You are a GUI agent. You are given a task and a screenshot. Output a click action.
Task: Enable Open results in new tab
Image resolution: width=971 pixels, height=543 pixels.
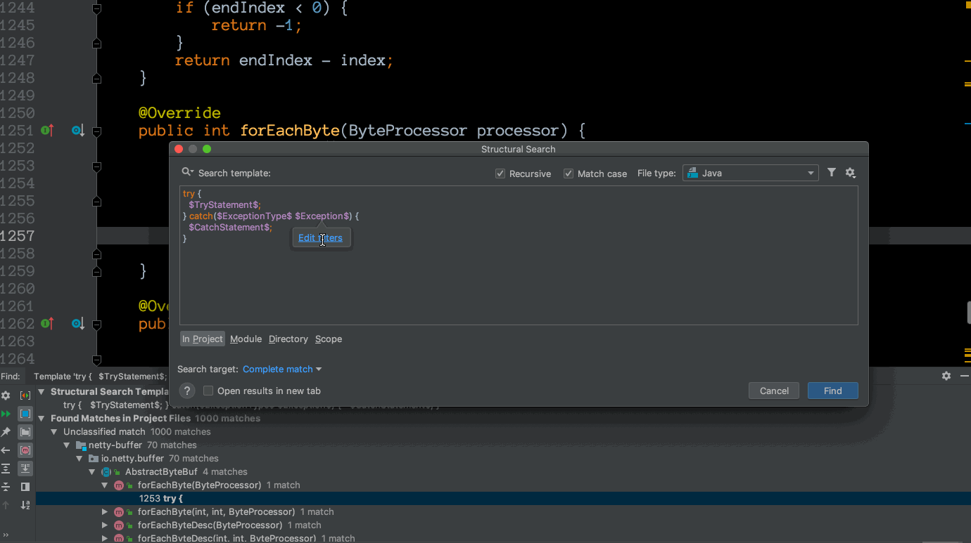pyautogui.click(x=208, y=391)
